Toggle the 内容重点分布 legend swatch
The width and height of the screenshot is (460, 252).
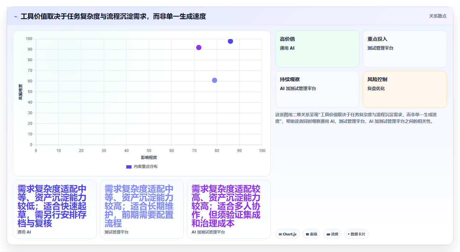129,167
